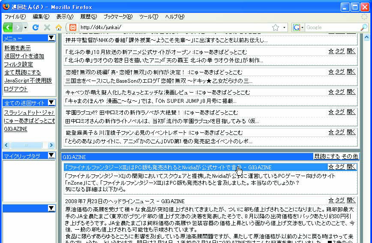Click the forward navigation arrow
372x243 pixels.
(x=18, y=27)
